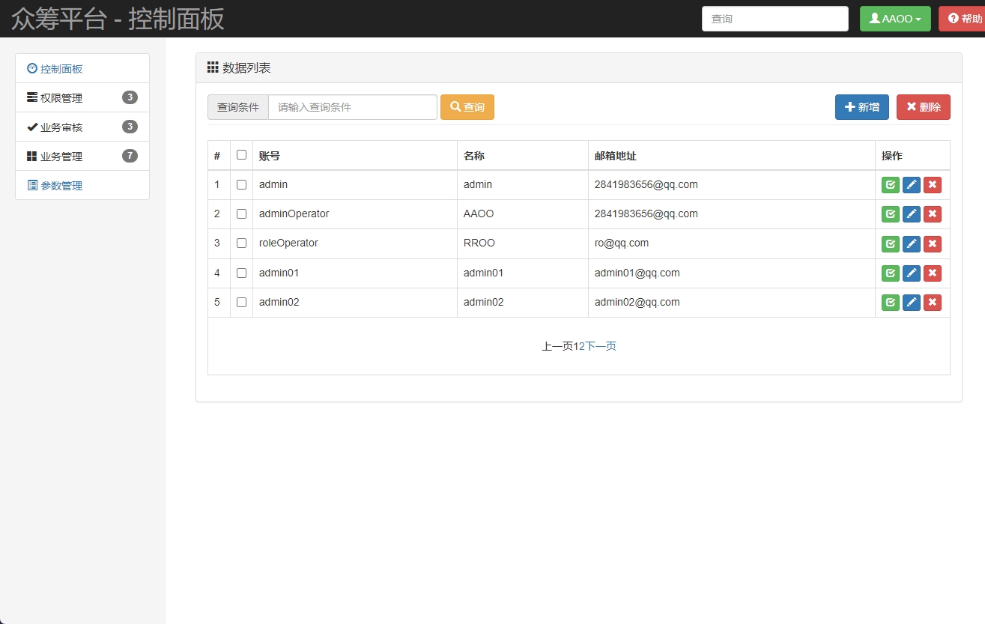985x624 pixels.
Task: Click the ro@qq.com email cell
Action: [732, 243]
